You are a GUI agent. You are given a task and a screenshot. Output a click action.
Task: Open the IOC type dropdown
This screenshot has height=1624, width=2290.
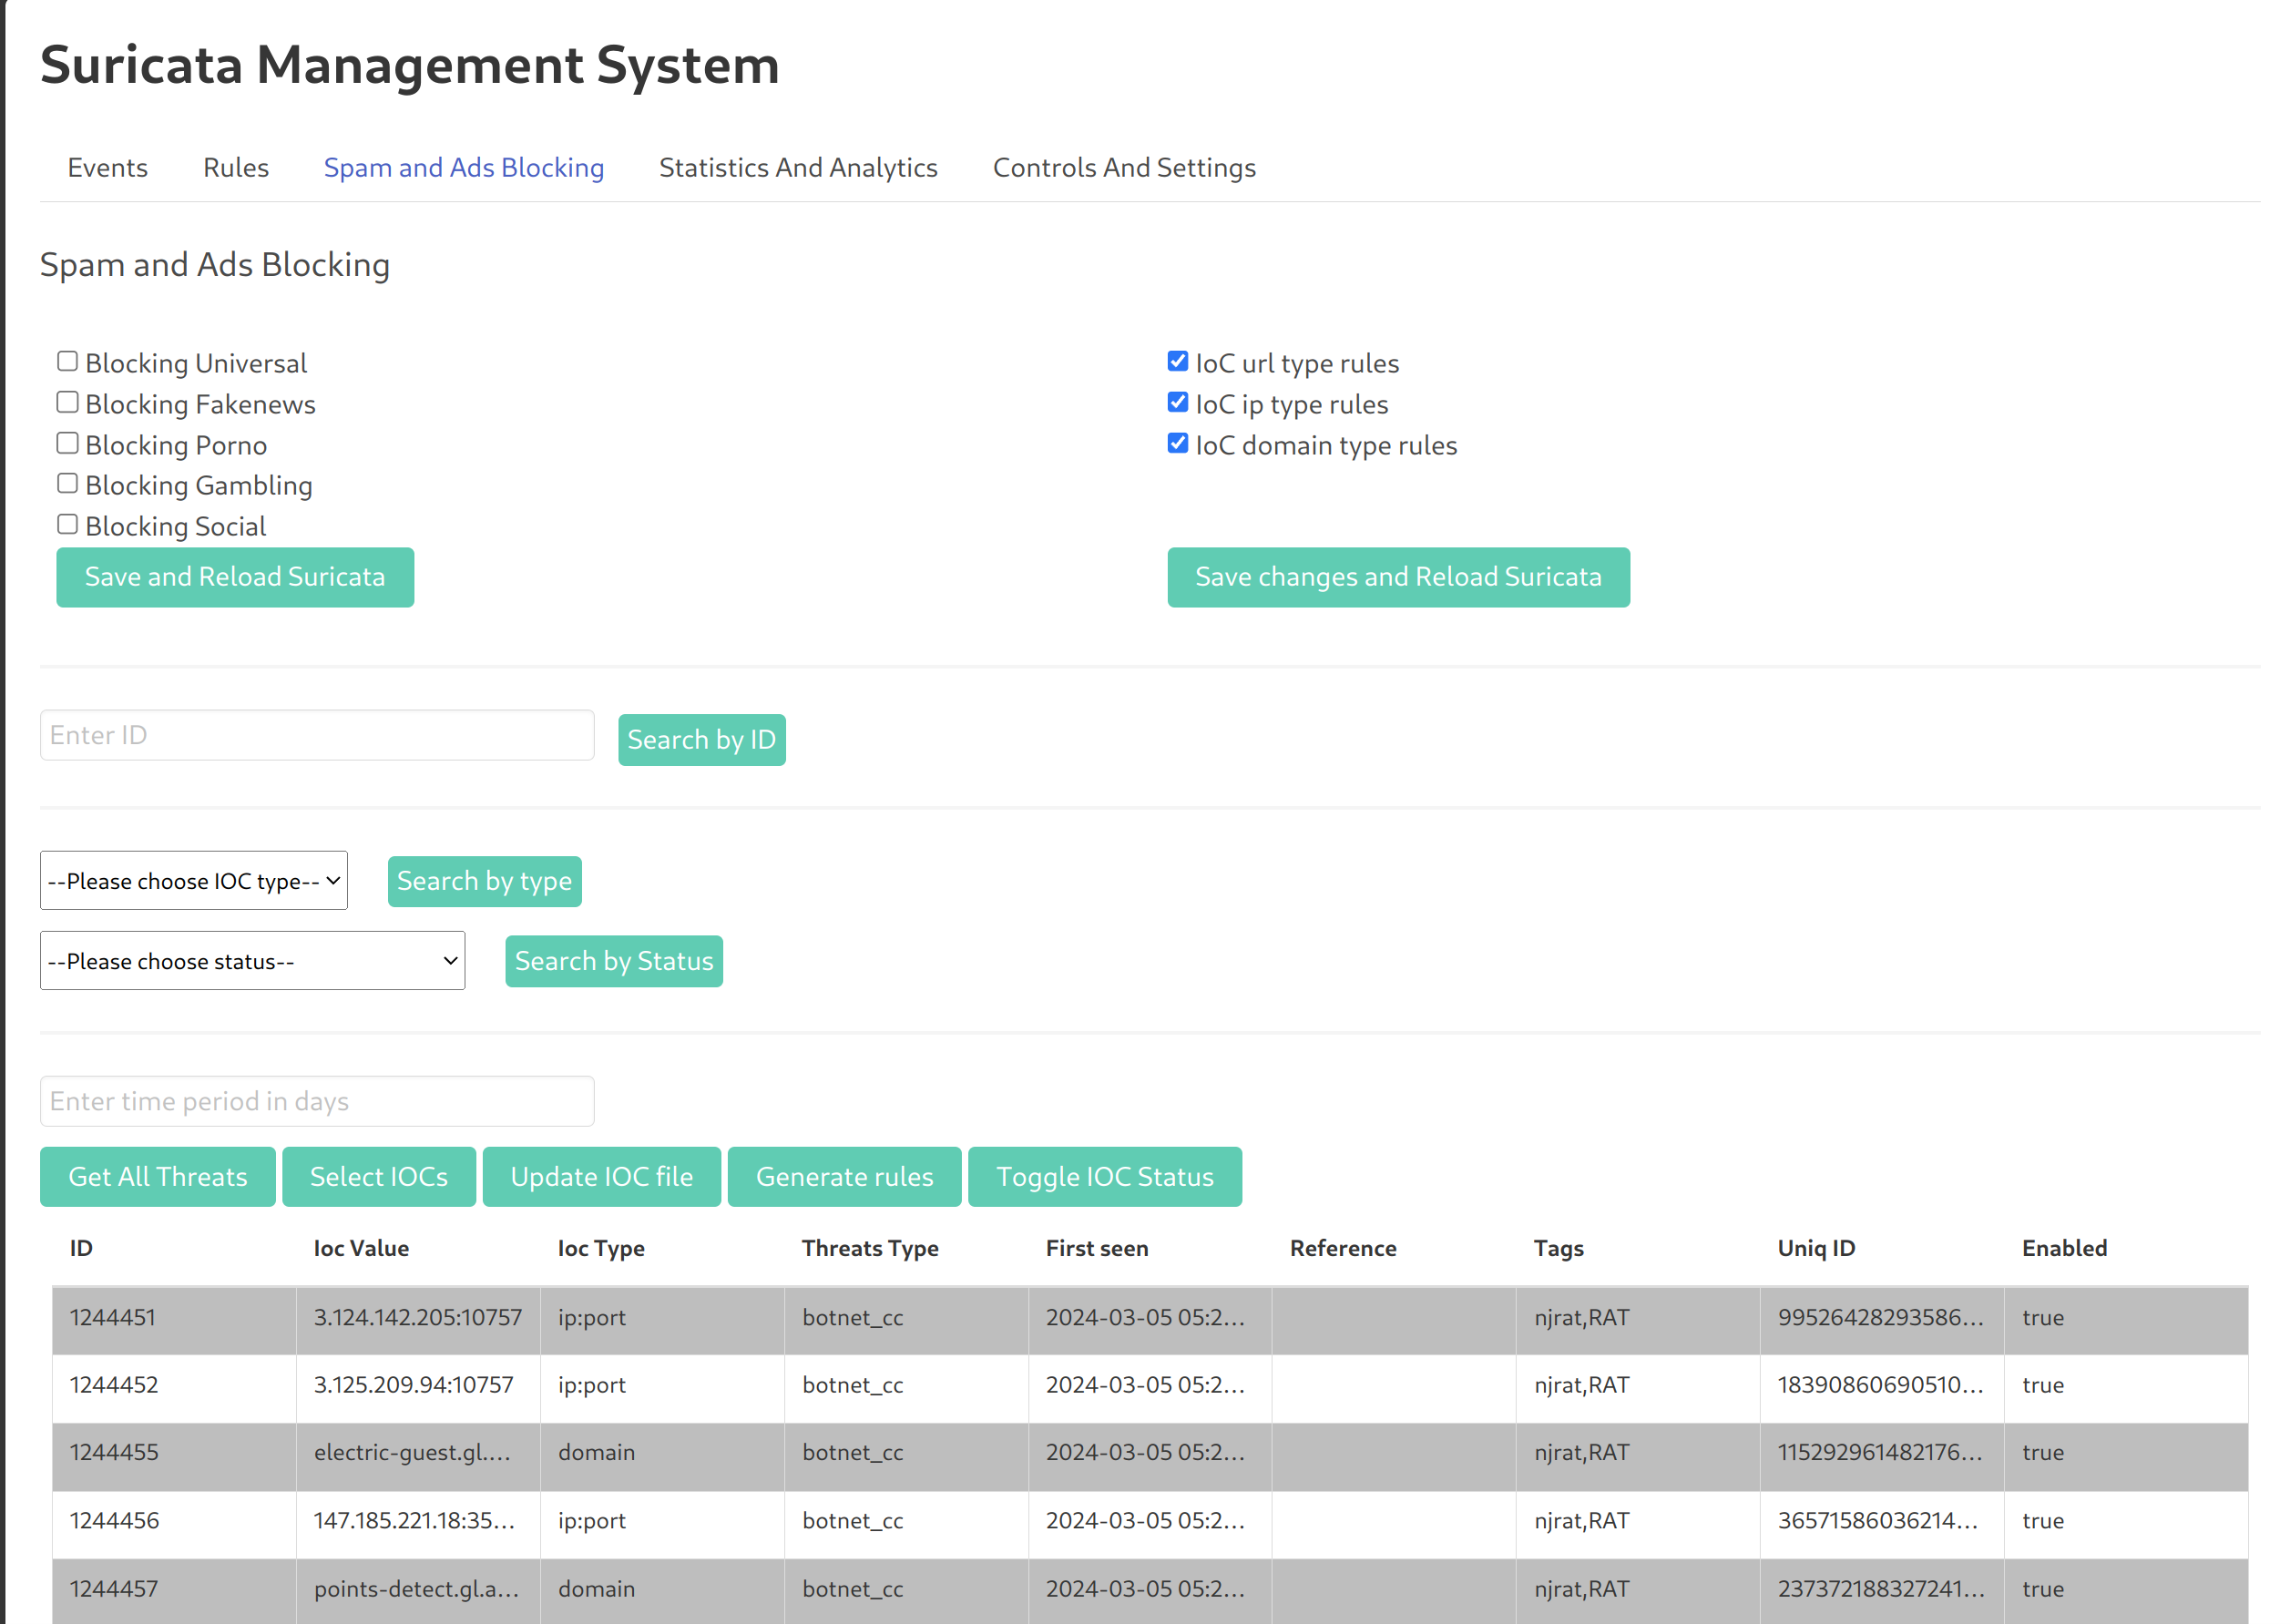194,880
